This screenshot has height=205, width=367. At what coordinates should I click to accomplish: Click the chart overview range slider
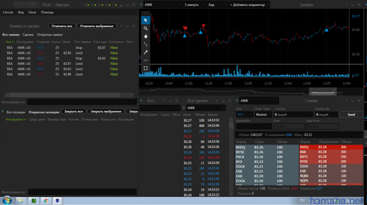click(323, 92)
